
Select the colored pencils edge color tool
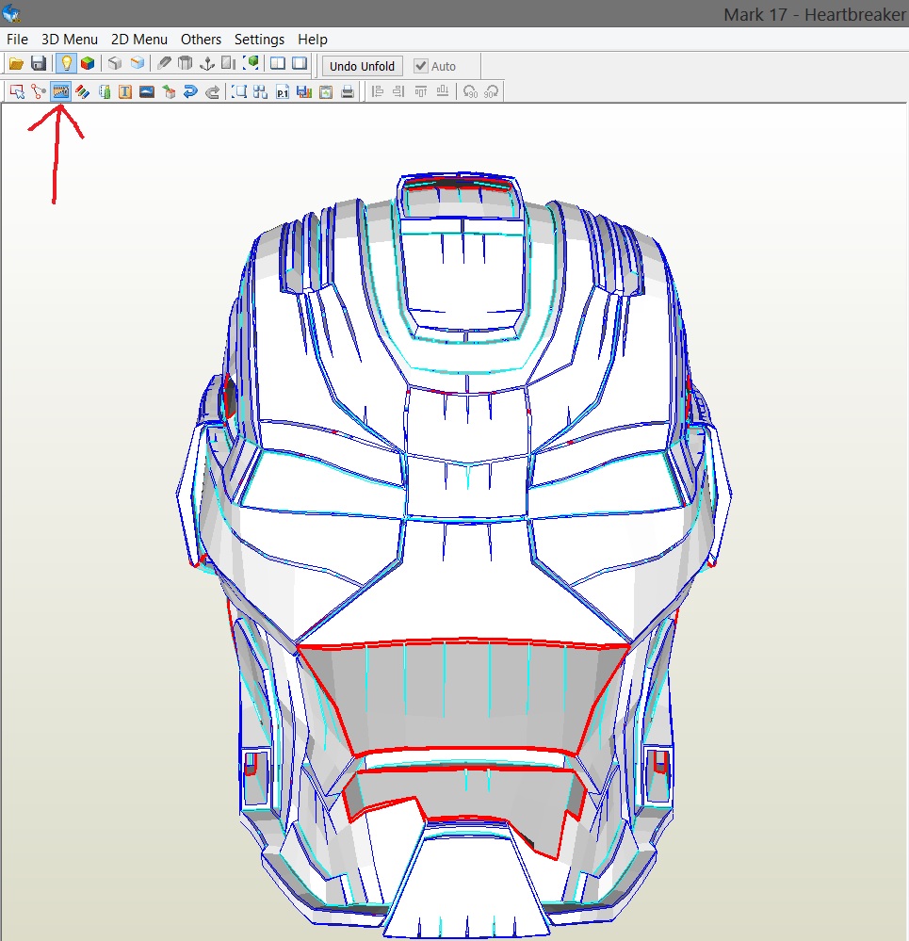pyautogui.click(x=82, y=91)
